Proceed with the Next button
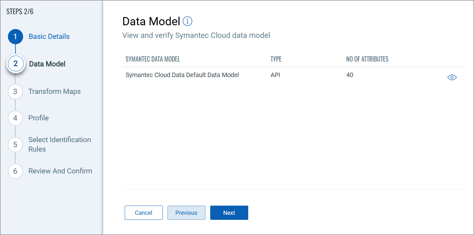 point(229,213)
